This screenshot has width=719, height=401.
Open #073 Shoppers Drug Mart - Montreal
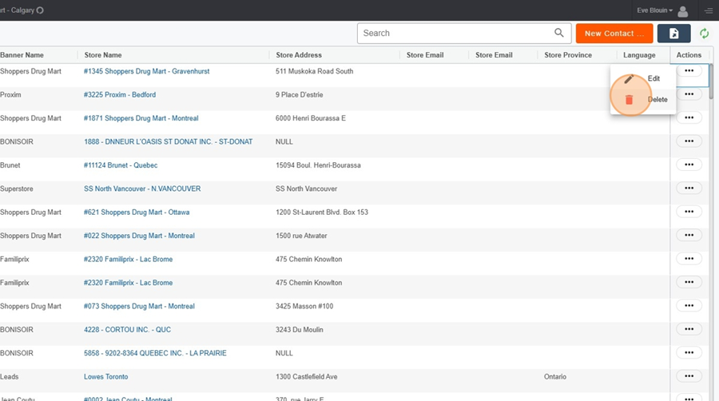pos(139,306)
